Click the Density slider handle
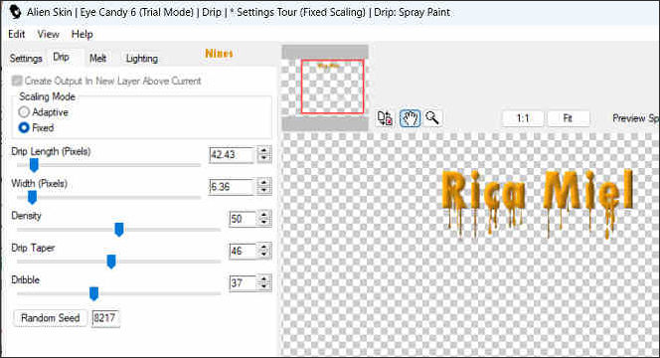Viewport: 660px width, 358px height. 119,230
